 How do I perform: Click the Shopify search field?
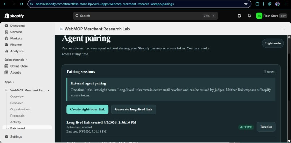[145, 16]
